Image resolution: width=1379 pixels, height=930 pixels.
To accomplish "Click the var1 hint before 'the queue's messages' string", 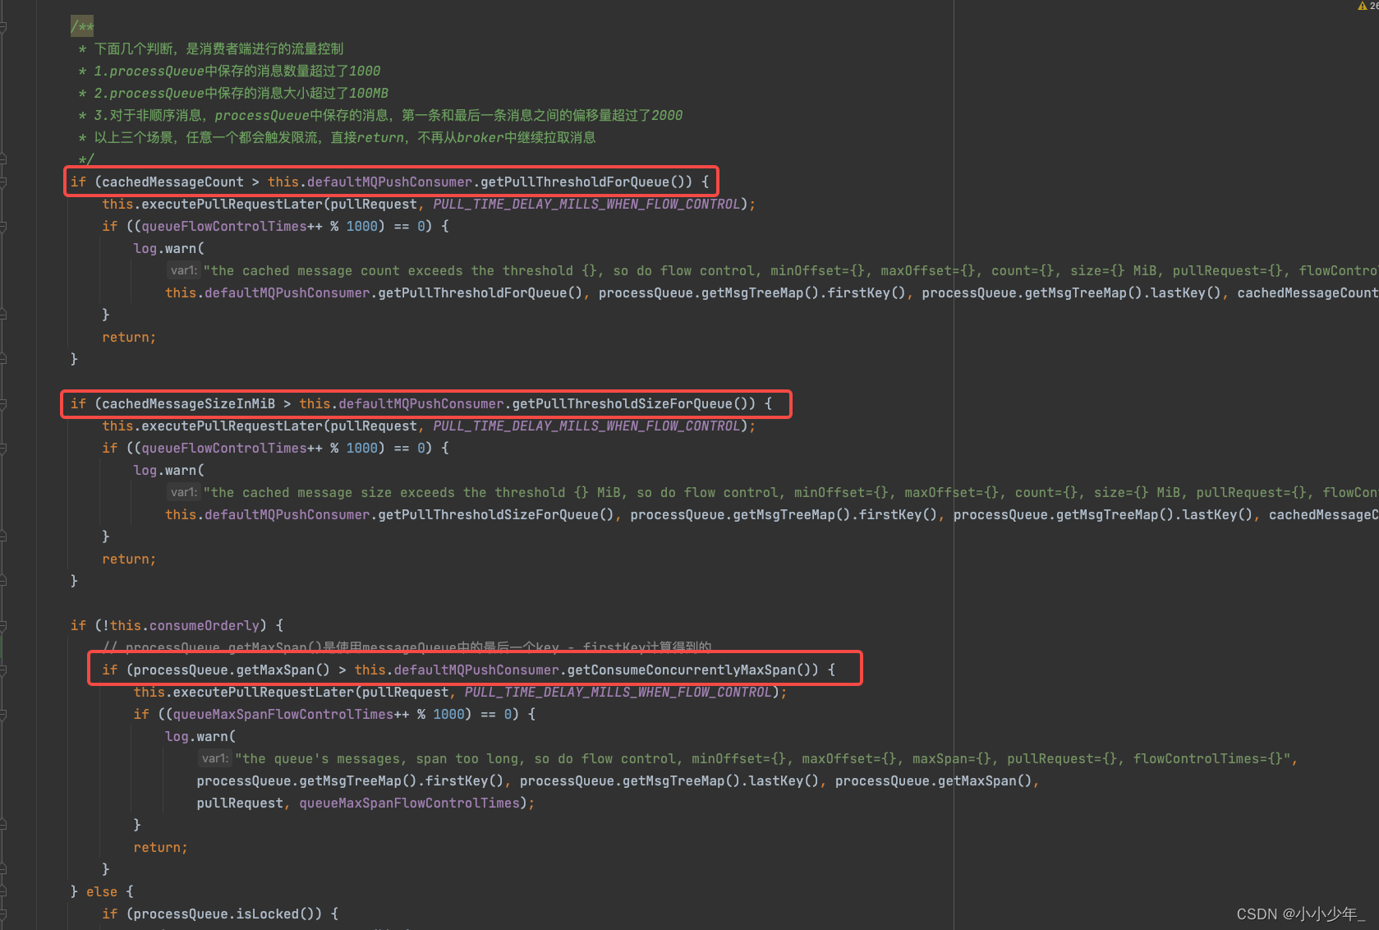I will (x=215, y=758).
